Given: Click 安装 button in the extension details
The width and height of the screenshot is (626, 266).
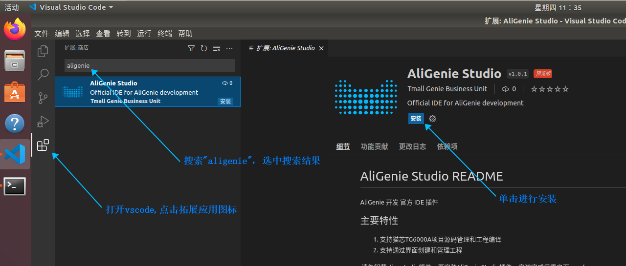Looking at the screenshot, I should click(x=416, y=119).
